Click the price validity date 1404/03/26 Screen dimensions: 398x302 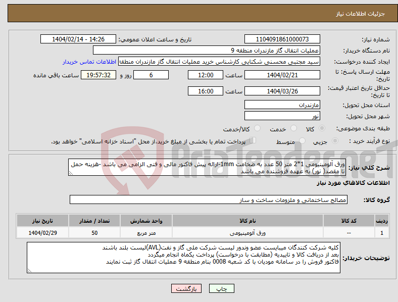pos(282,91)
